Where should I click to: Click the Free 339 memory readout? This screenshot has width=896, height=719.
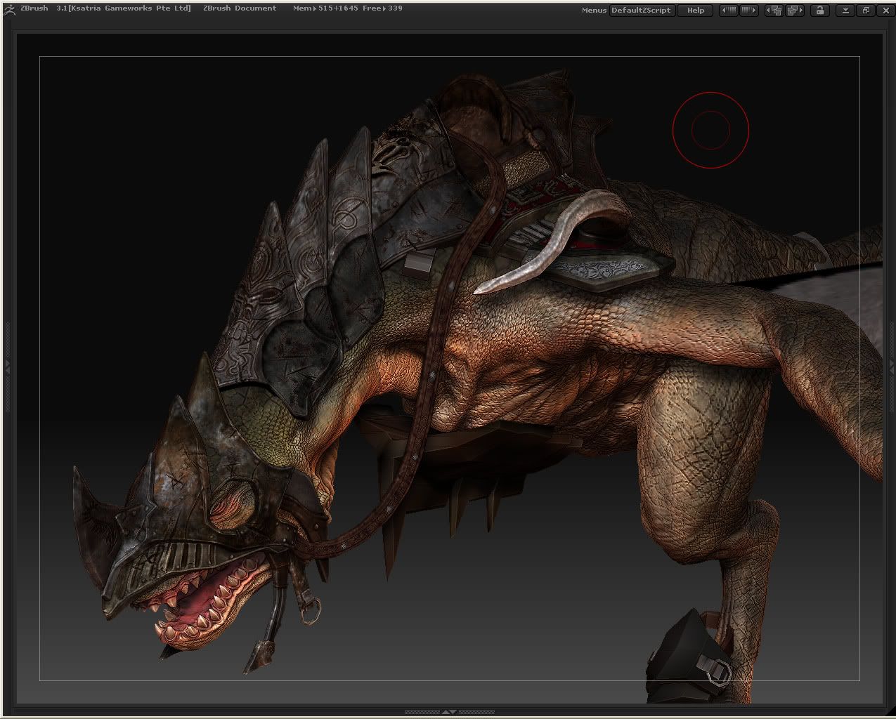pos(383,8)
